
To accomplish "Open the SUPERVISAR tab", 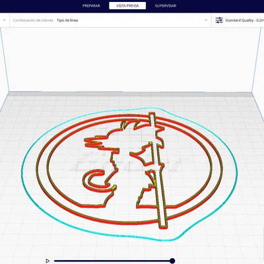I will pyautogui.click(x=166, y=6).
